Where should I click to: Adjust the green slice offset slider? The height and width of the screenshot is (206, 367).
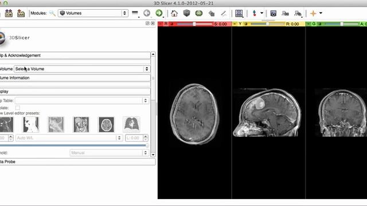click(342, 24)
